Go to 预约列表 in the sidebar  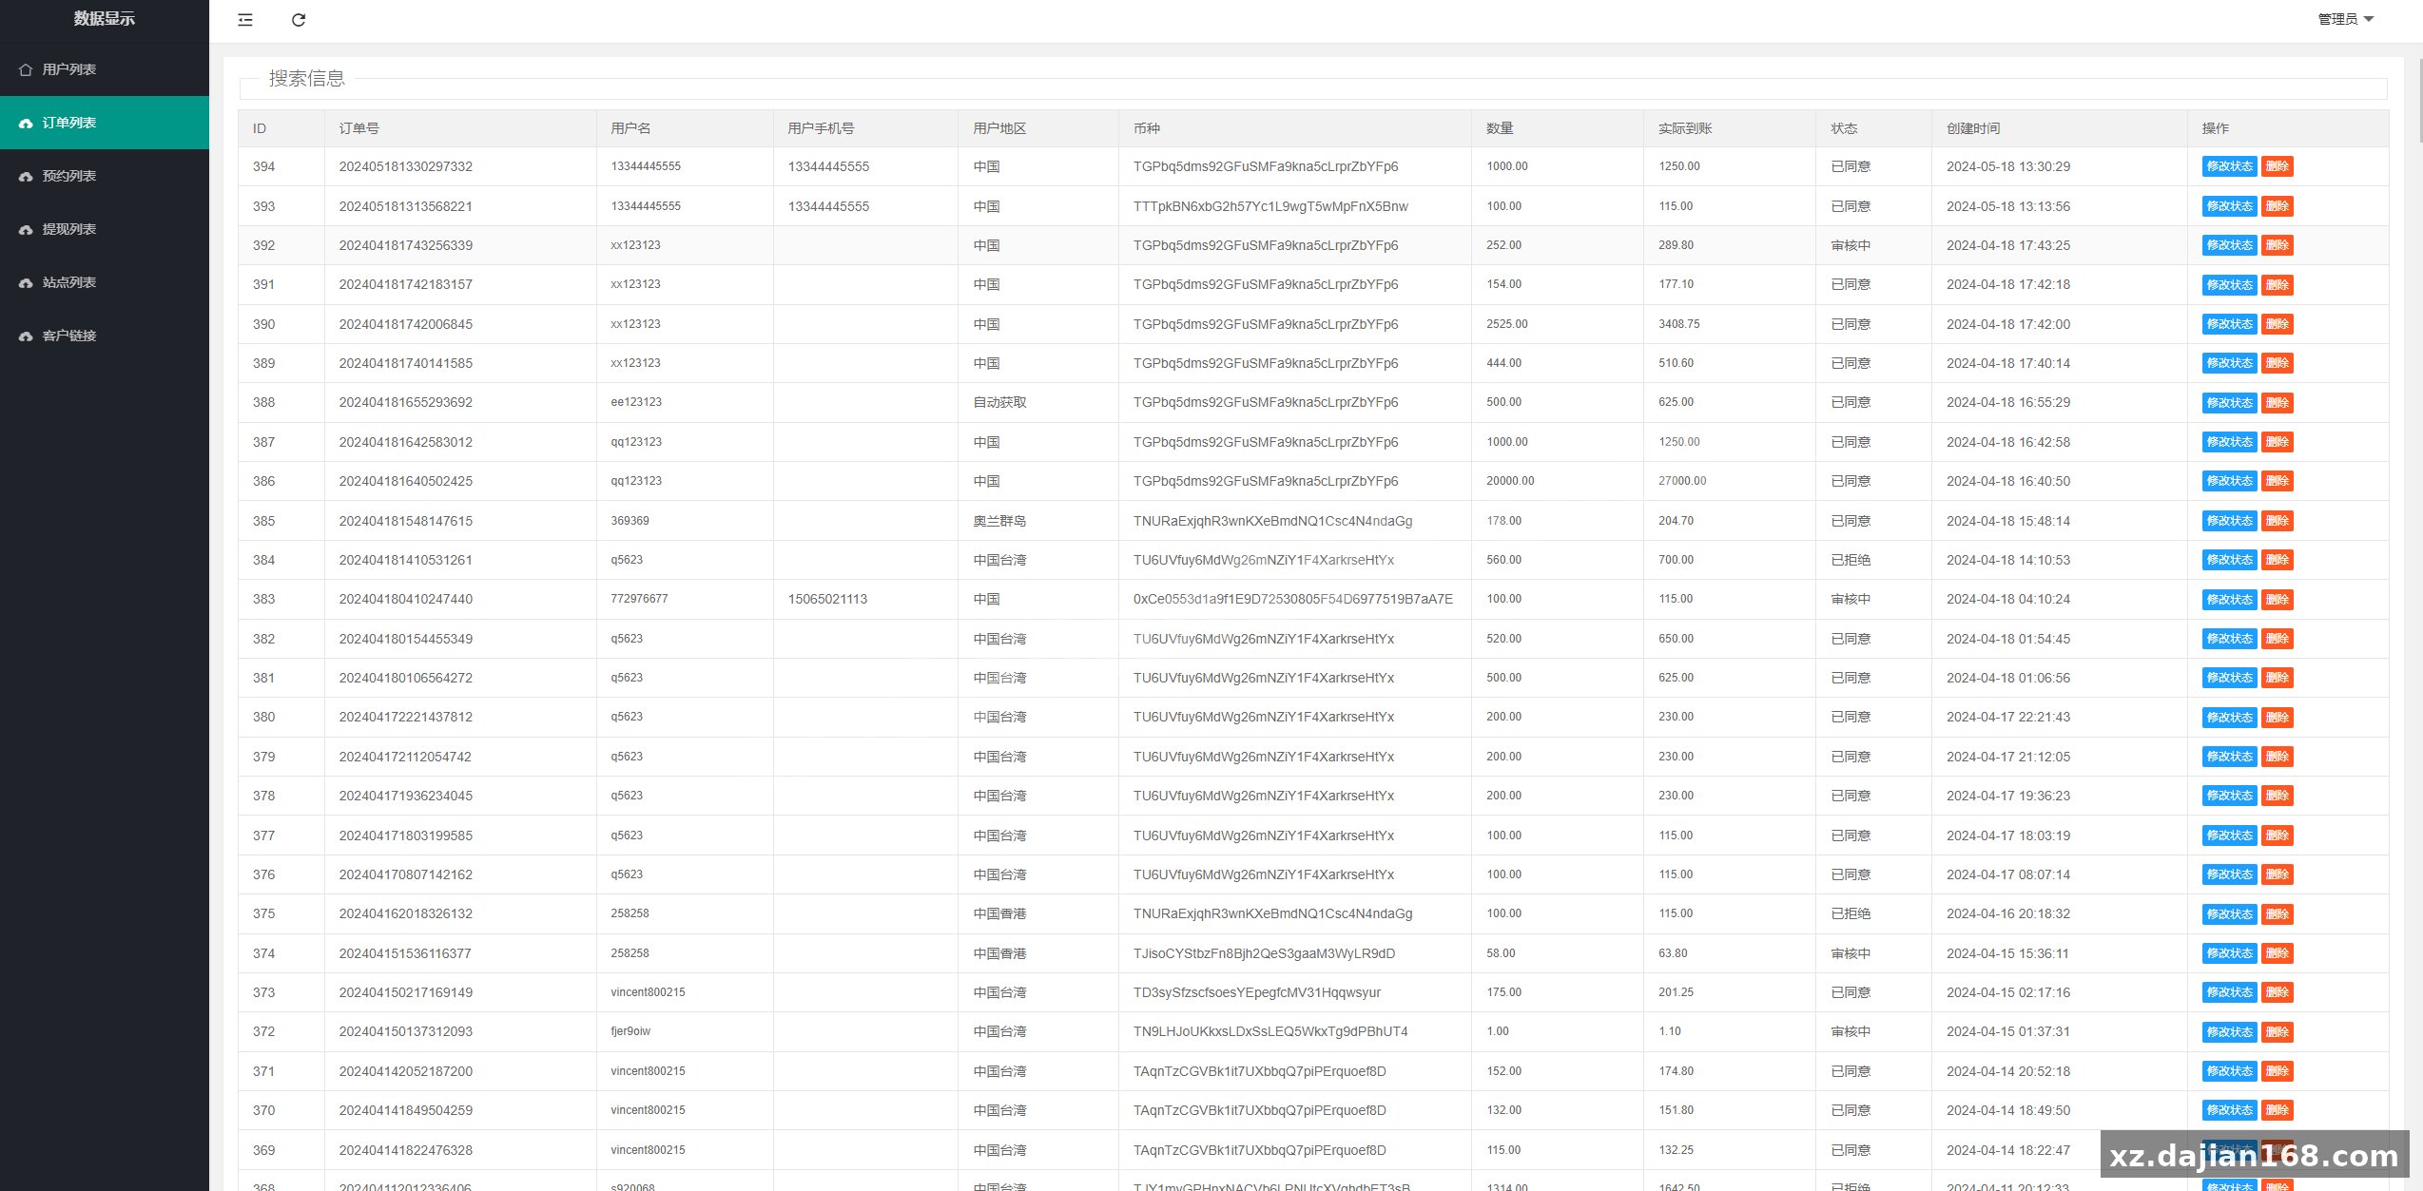(105, 176)
